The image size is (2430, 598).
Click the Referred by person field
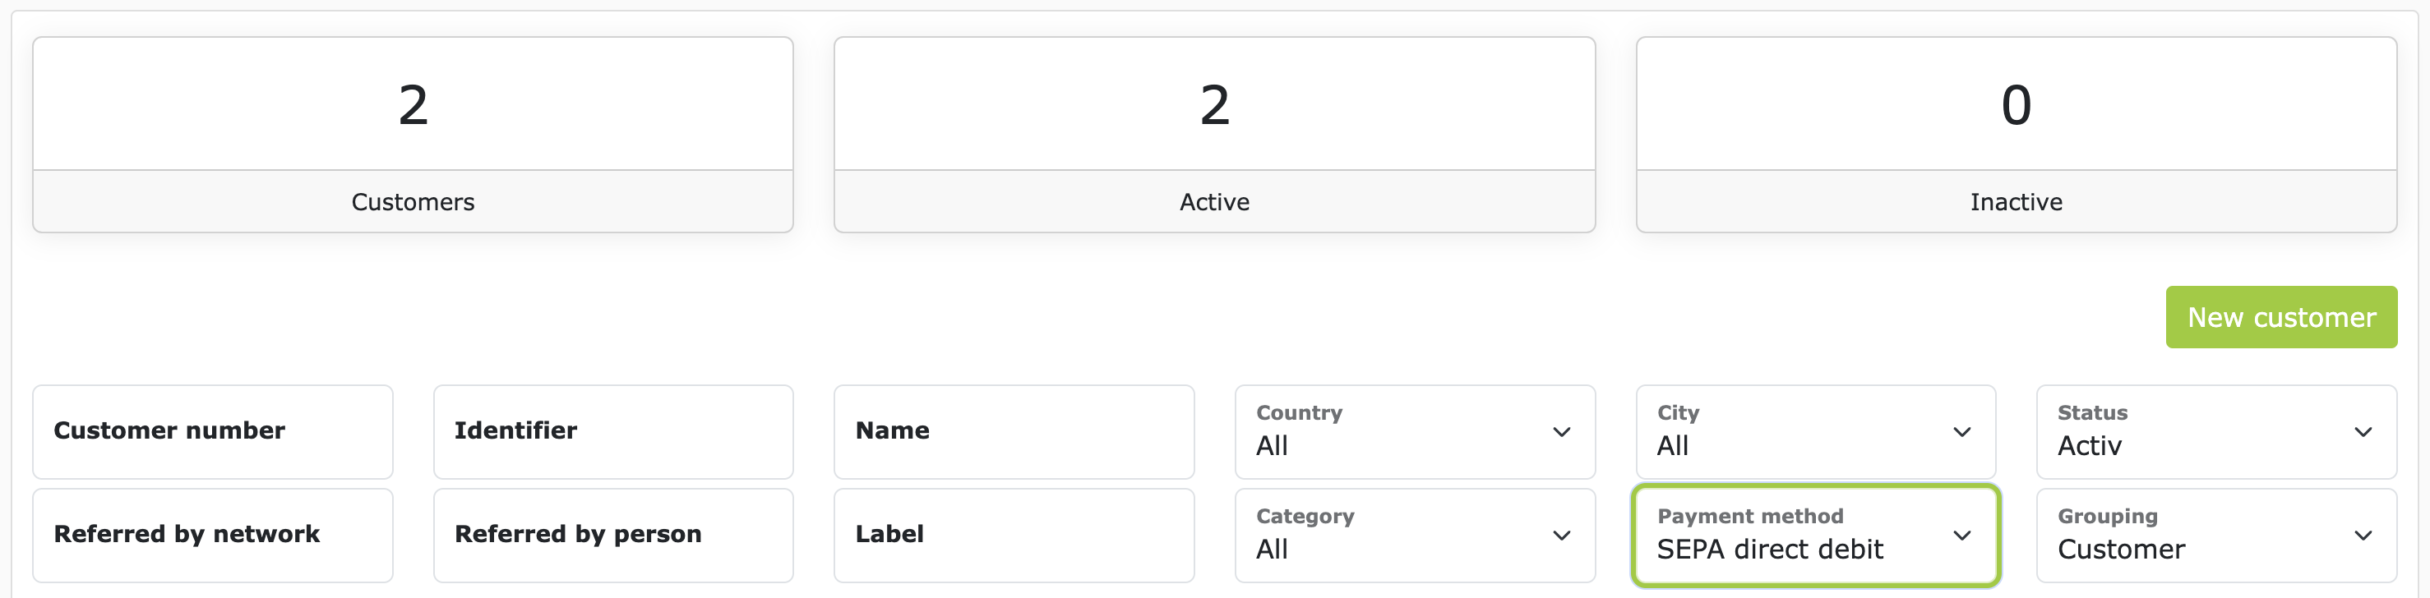pos(613,536)
